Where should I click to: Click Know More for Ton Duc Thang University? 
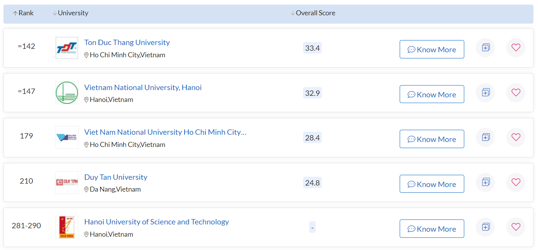(x=432, y=50)
